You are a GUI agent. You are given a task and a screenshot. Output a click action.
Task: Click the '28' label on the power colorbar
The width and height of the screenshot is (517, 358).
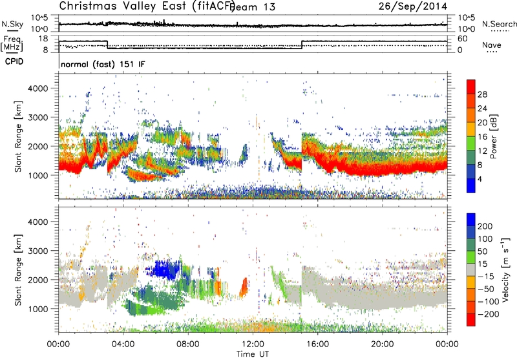482,94
